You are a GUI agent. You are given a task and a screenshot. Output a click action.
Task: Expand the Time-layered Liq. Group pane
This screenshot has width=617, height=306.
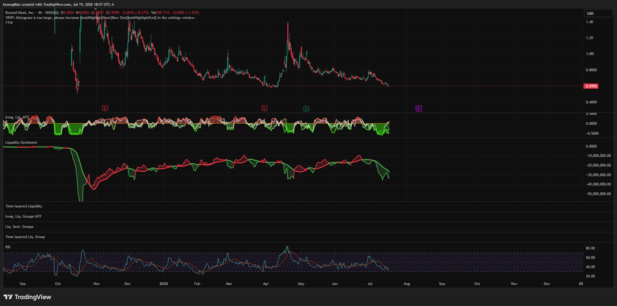pos(25,237)
